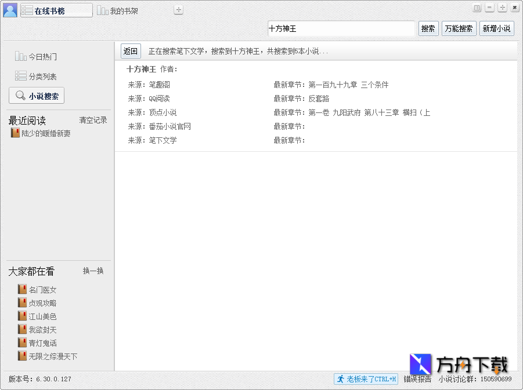
Task: Click 换一换 to refresh recommendations
Action: click(93, 271)
